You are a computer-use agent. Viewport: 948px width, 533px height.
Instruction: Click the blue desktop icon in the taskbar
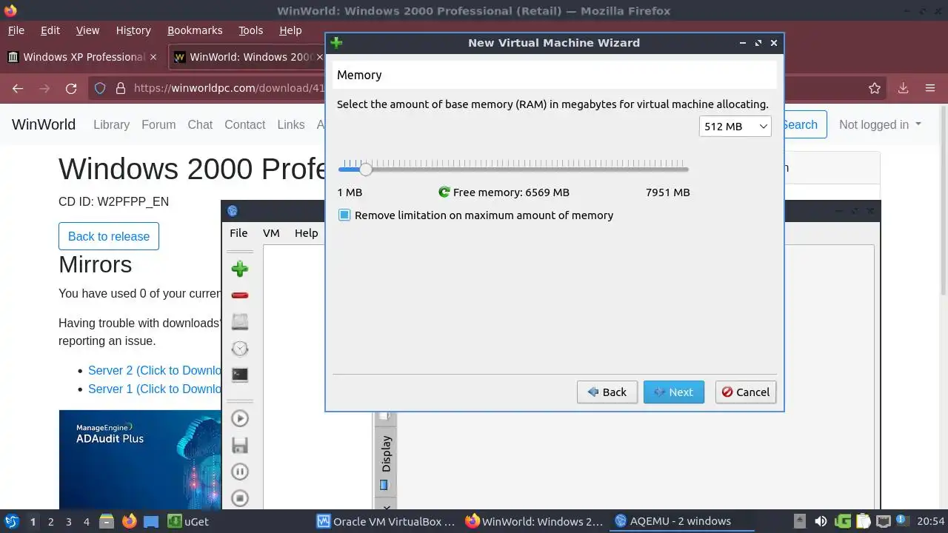point(151,521)
